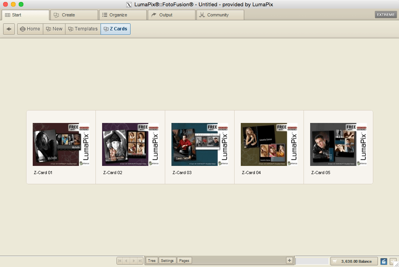Open the Z-Card 04 template thumbnail
Viewport: 399px width, 267px height.
(x=269, y=144)
